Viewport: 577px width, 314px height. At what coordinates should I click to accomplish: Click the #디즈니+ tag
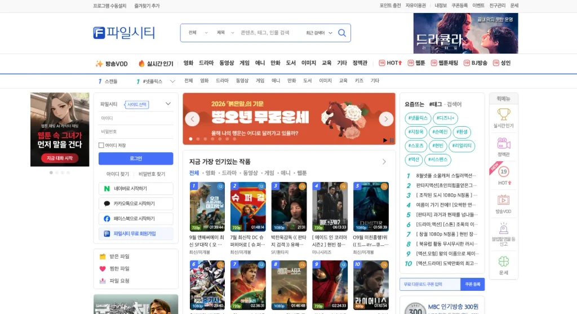tap(445, 118)
